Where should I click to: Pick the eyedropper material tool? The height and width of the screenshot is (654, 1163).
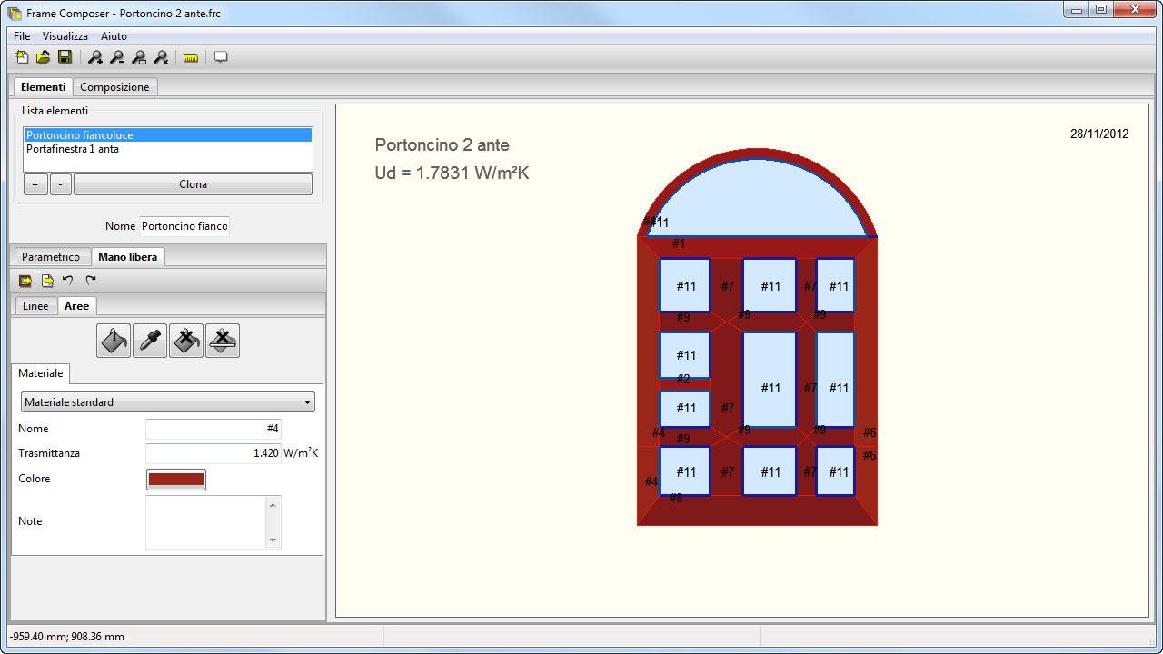pos(150,341)
